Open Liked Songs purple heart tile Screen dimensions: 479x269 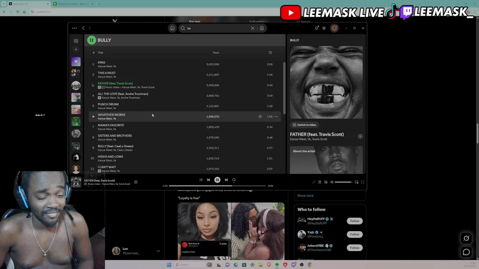point(76,61)
